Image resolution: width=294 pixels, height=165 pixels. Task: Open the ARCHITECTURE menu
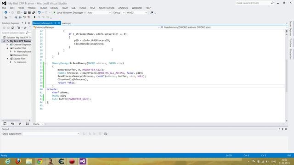(107, 8)
